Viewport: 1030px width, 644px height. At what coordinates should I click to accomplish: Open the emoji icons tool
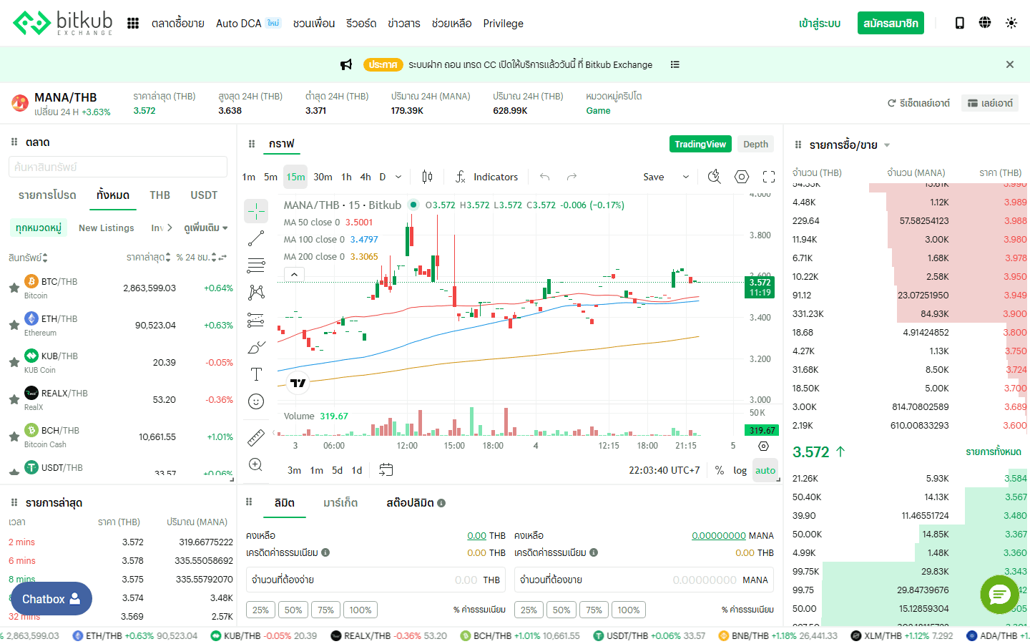click(x=256, y=401)
